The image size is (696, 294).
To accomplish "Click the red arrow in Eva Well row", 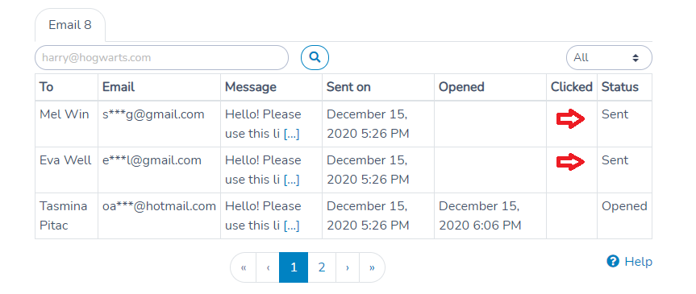I will (x=571, y=162).
